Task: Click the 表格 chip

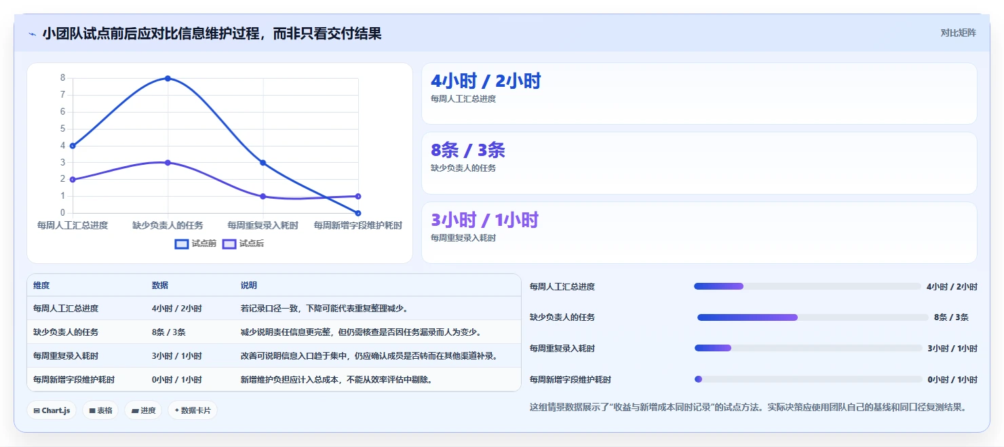Action: click(x=100, y=410)
